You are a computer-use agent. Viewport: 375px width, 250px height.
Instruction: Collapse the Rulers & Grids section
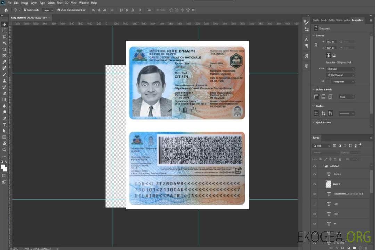(x=314, y=90)
